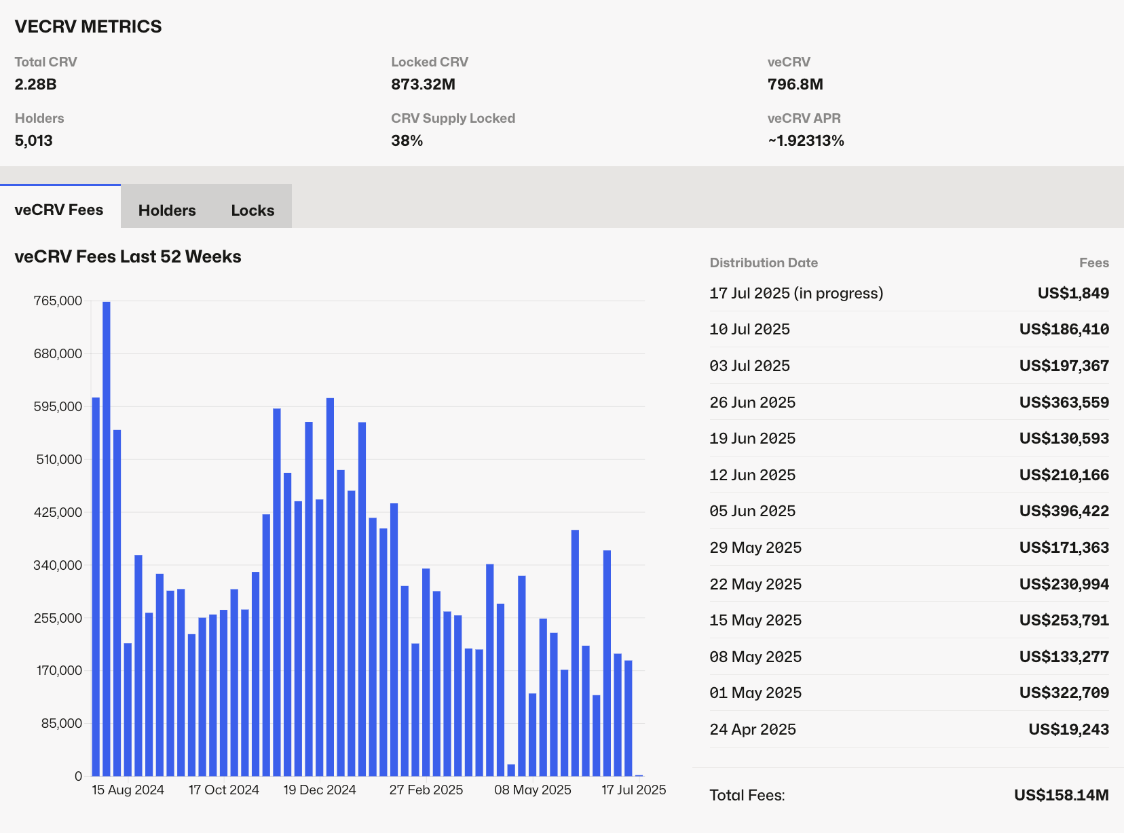The width and height of the screenshot is (1124, 833).
Task: Click the 17 Jul 2025 in-progress row
Action: pos(796,293)
